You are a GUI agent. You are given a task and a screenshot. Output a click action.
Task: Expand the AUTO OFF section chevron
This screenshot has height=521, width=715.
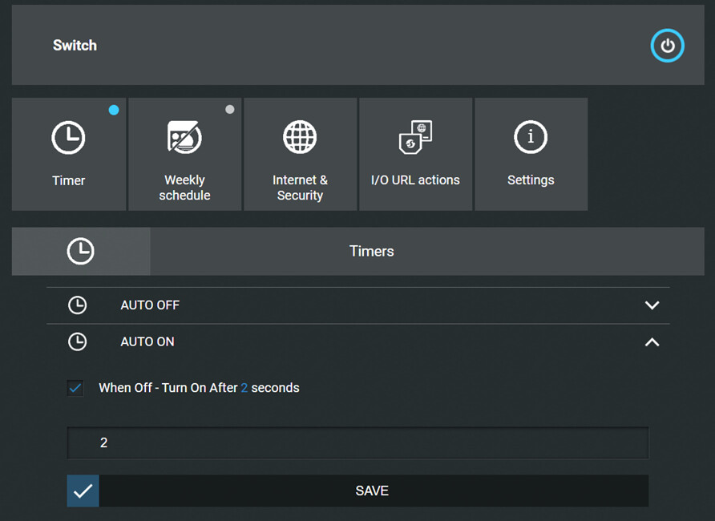652,305
